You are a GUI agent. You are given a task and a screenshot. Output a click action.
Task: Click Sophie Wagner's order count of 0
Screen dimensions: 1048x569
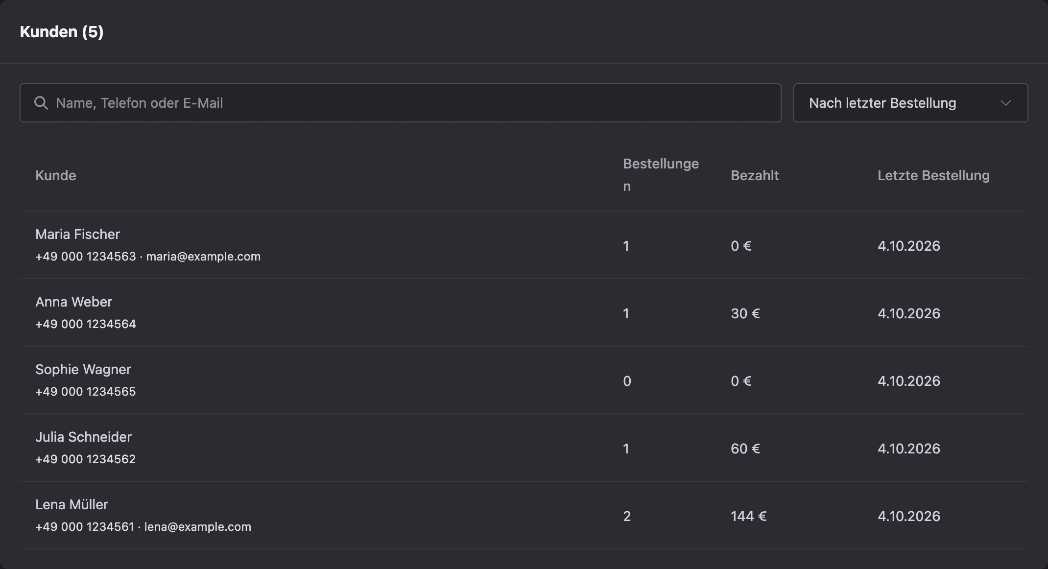(627, 381)
